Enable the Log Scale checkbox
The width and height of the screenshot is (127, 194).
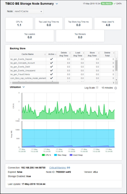97,88
